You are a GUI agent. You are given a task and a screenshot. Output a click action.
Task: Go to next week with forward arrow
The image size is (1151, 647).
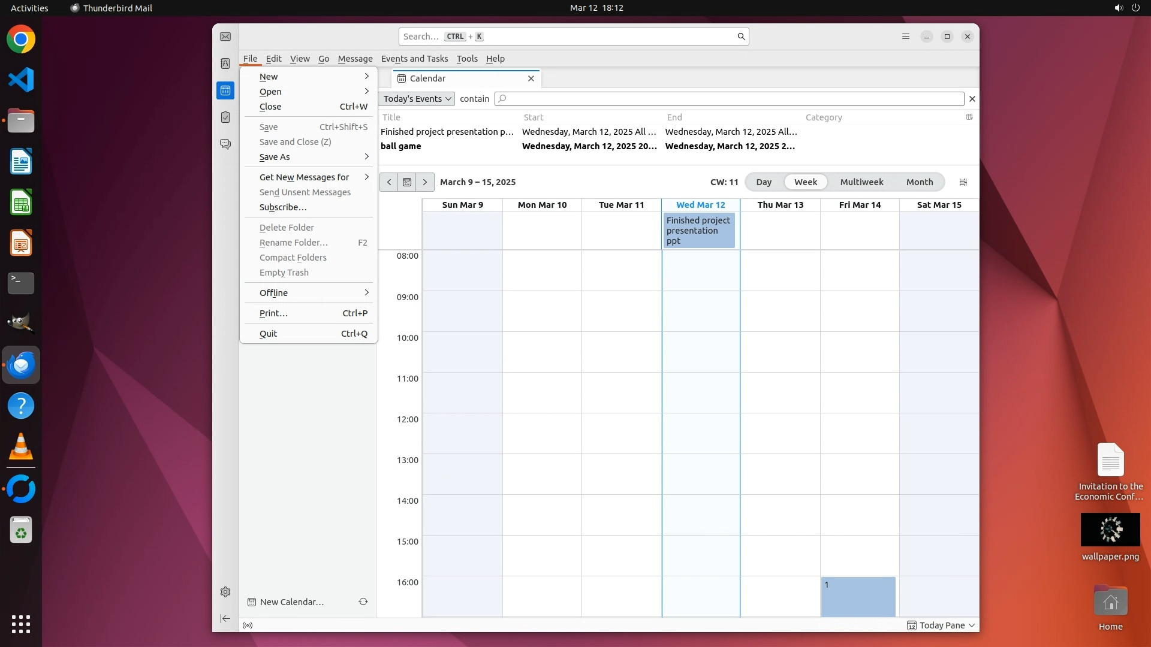(x=425, y=182)
